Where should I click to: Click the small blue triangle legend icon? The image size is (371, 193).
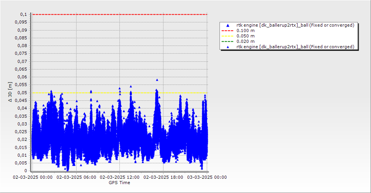coord(228,47)
